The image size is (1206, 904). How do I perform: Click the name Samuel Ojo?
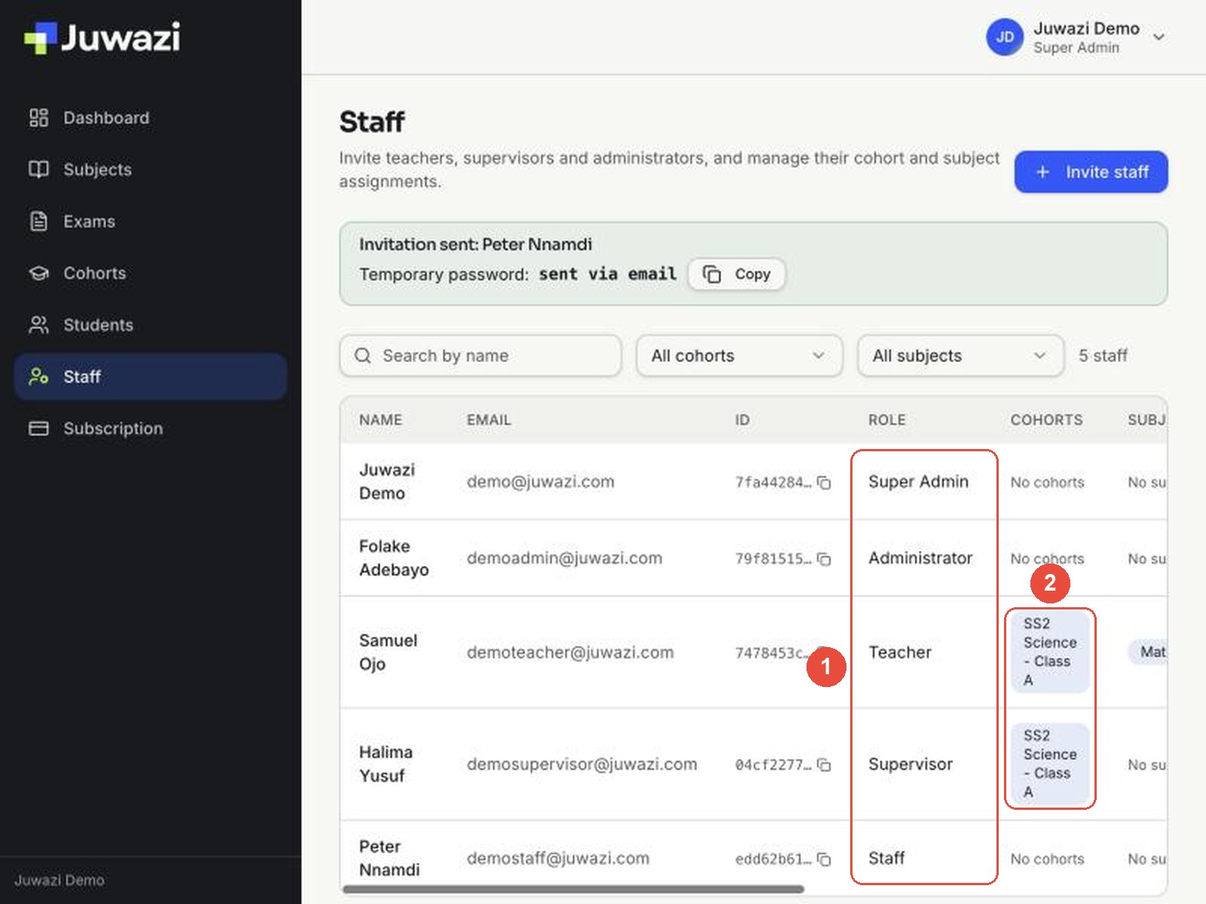388,652
